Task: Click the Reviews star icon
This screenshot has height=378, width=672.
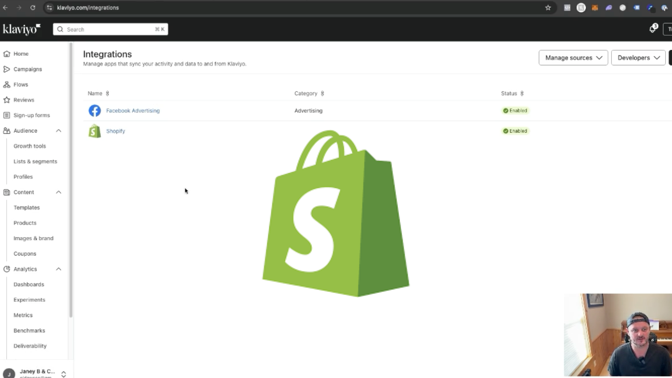Action: (x=7, y=100)
